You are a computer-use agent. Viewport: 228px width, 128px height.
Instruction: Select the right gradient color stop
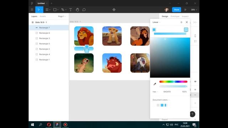(x=186, y=30)
